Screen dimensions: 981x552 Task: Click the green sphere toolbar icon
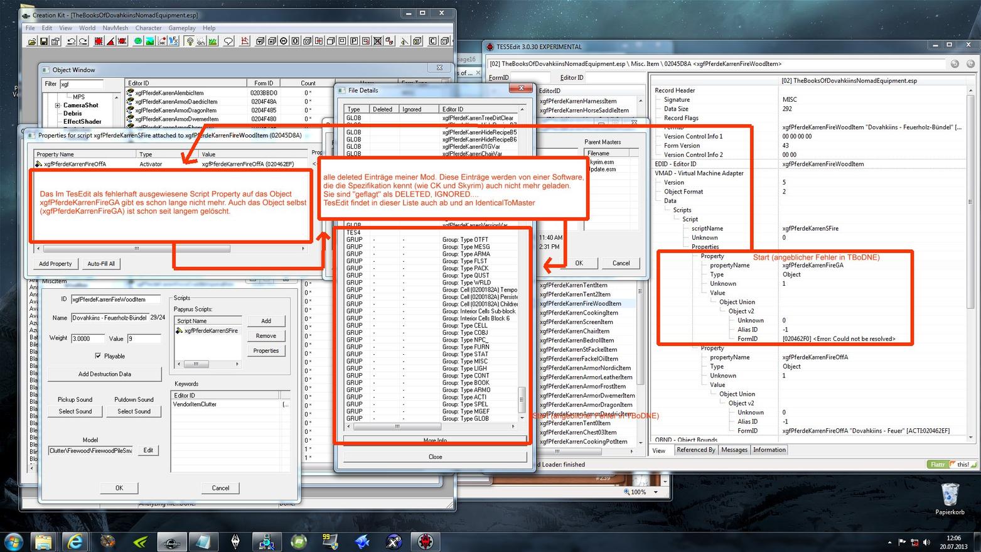(x=138, y=41)
